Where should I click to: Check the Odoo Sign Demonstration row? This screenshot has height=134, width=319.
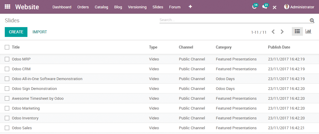coord(7,89)
